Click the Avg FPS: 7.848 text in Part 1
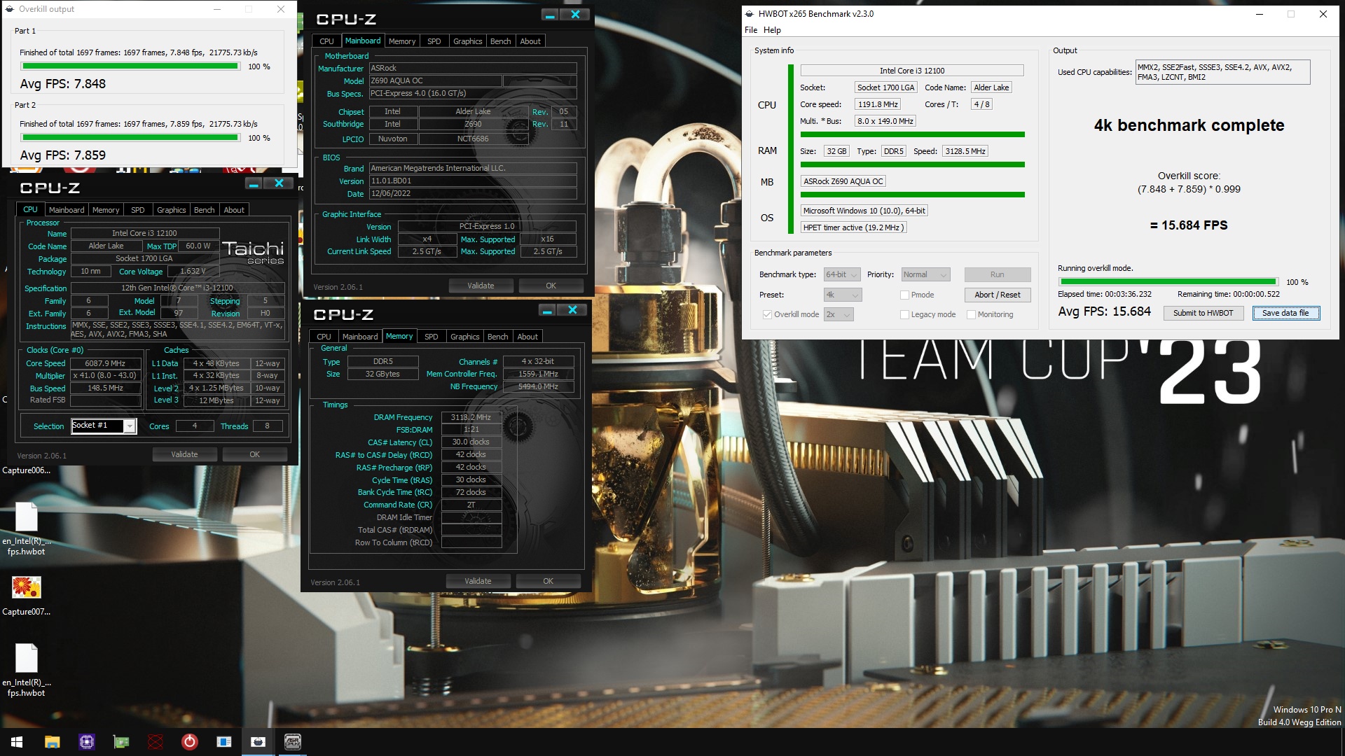 coord(63,84)
